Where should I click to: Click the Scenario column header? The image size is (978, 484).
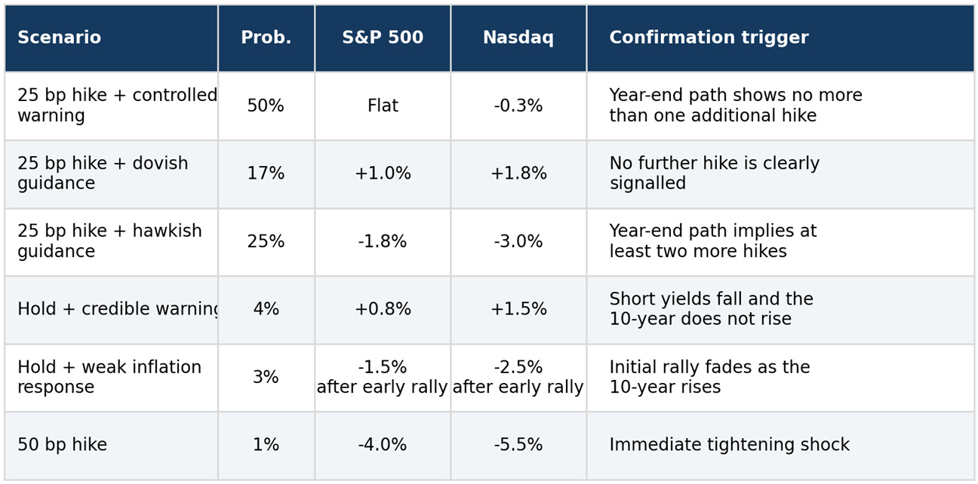[x=111, y=38]
